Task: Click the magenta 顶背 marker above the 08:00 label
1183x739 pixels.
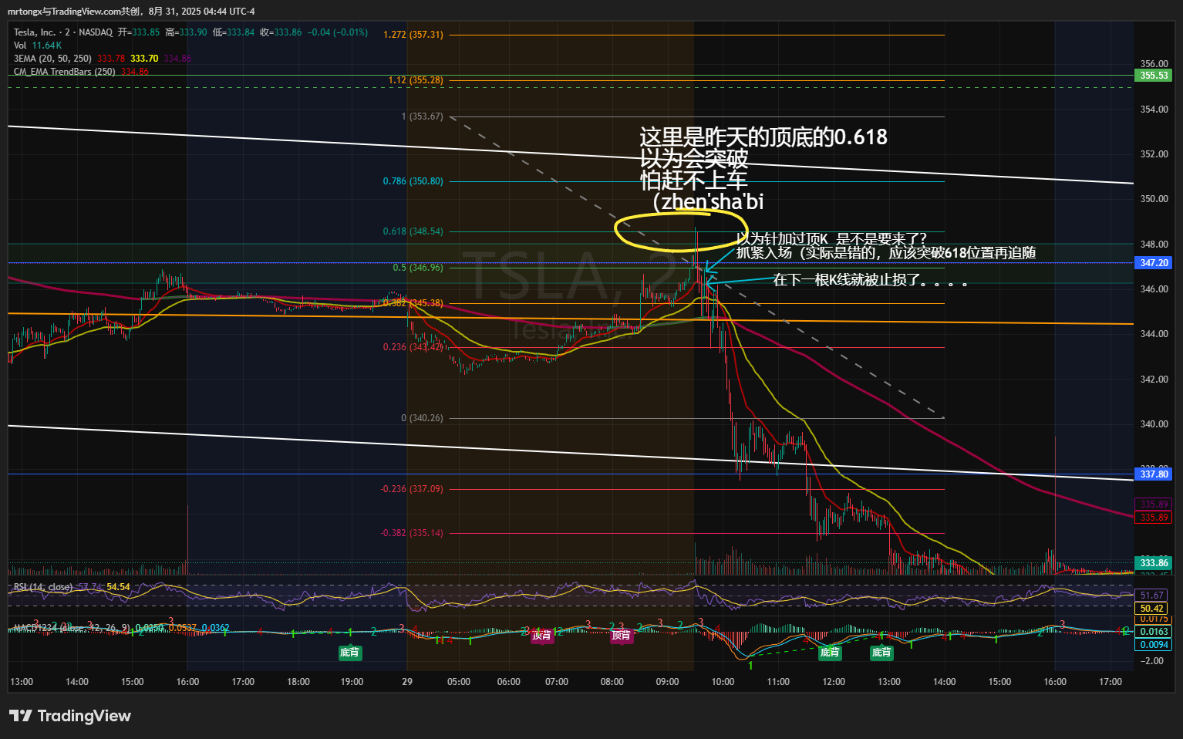Action: [x=621, y=636]
